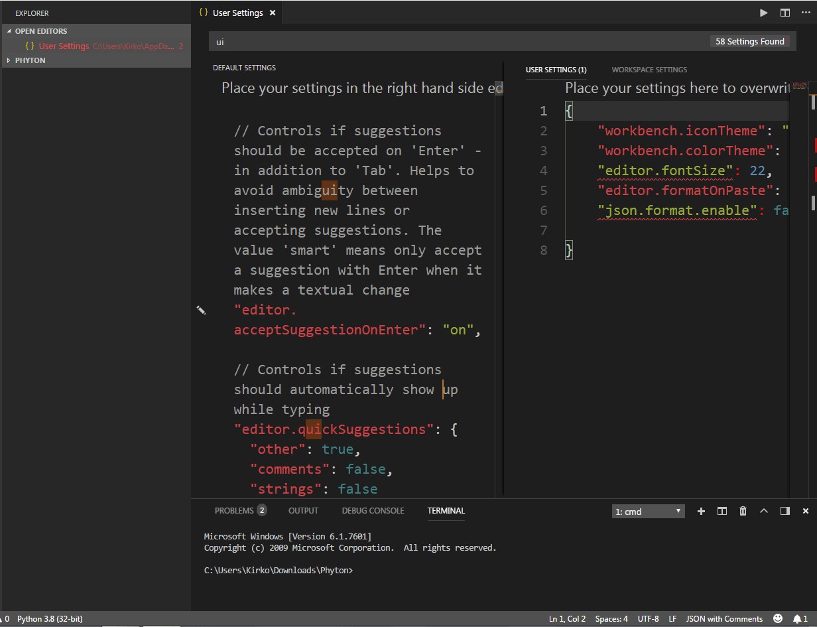Screen dimensions: 817x627
Task: Click 'JSON with Comments' language mode
Action: (724, 618)
